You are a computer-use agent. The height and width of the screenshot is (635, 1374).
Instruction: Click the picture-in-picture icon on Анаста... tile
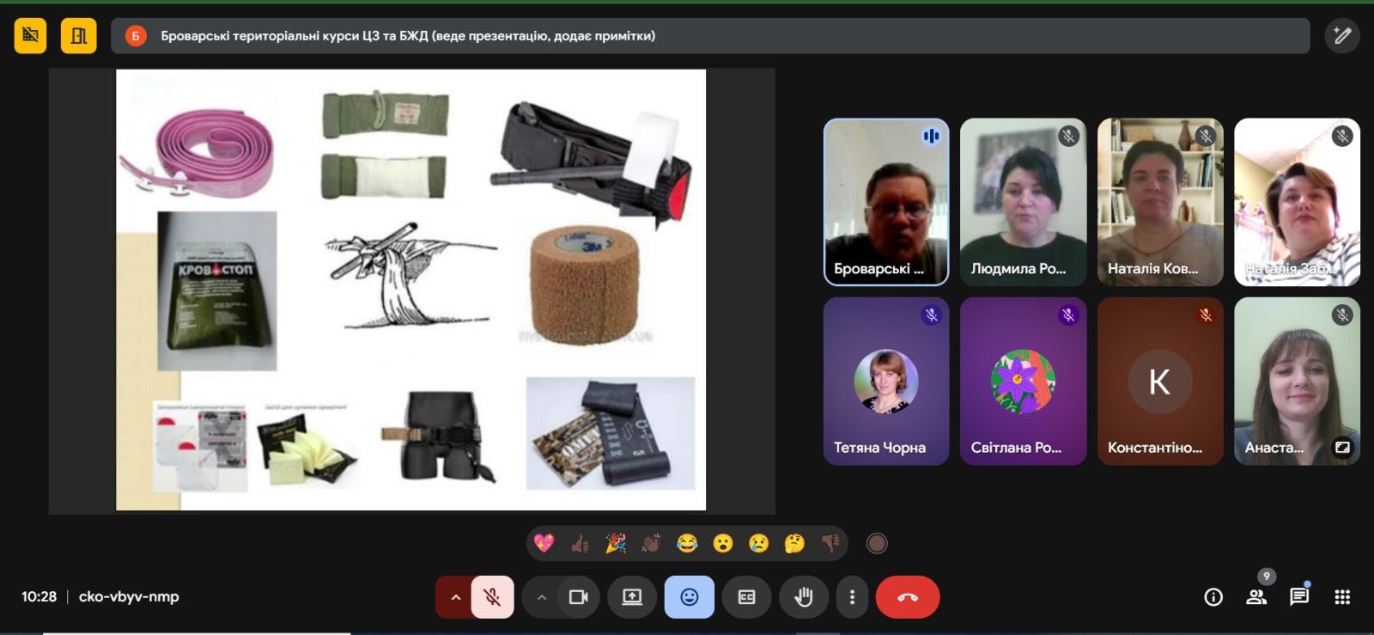tap(1341, 447)
